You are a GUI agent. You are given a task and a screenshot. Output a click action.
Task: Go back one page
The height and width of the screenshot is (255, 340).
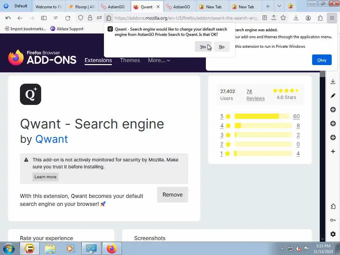pos(20,18)
